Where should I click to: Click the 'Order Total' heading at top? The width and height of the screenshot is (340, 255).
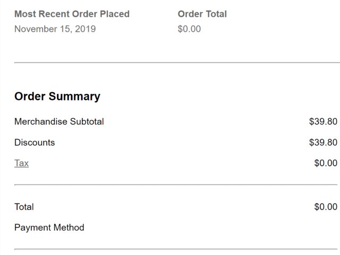tap(202, 14)
